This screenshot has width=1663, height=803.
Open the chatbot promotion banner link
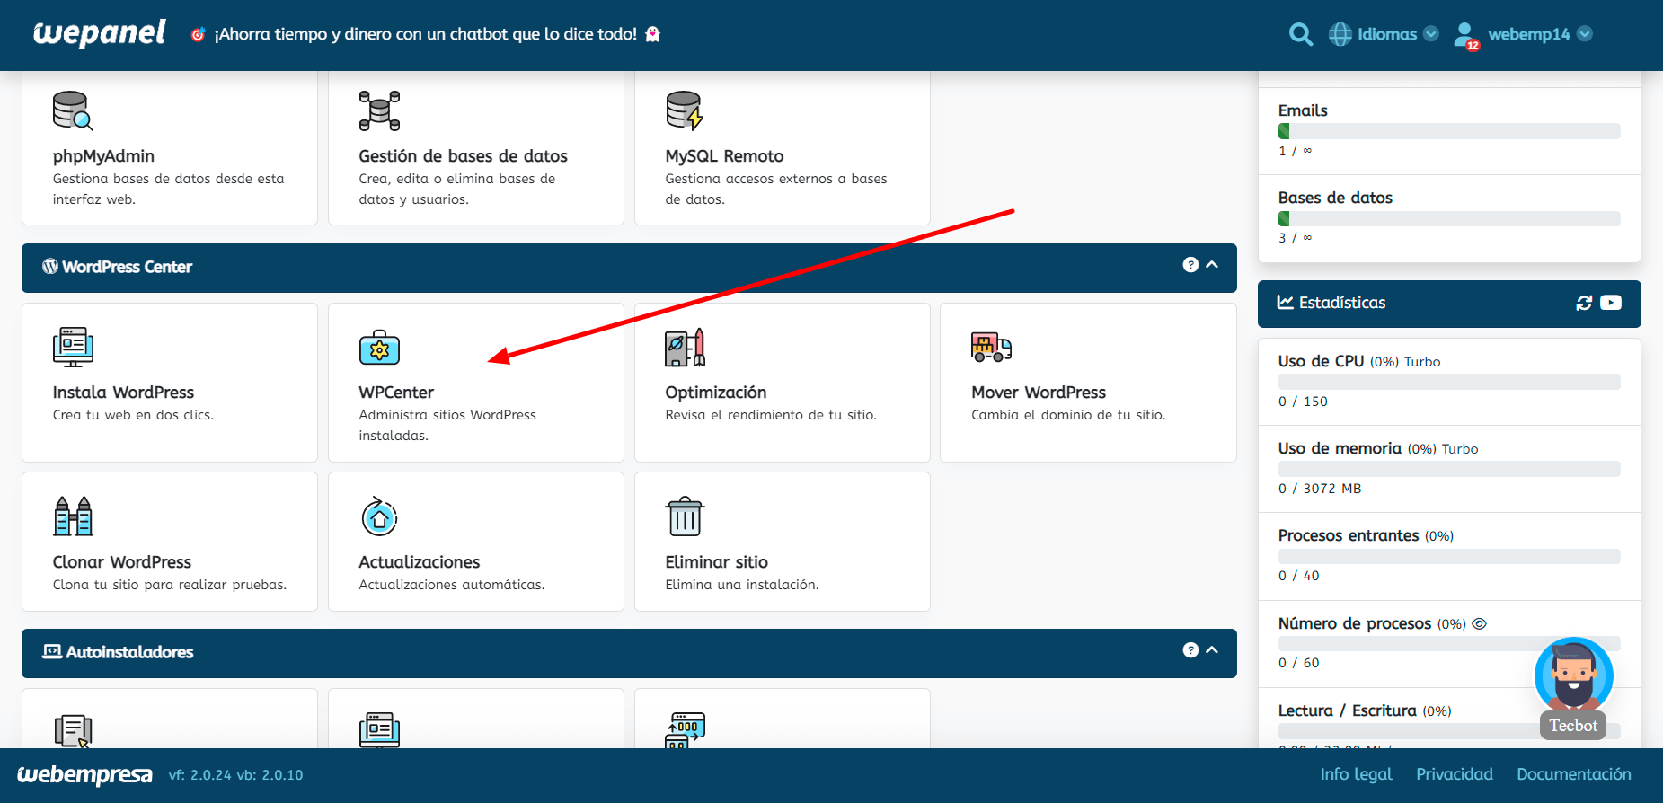click(x=425, y=34)
